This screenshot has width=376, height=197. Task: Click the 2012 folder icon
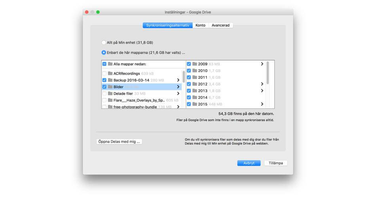tap(194, 84)
